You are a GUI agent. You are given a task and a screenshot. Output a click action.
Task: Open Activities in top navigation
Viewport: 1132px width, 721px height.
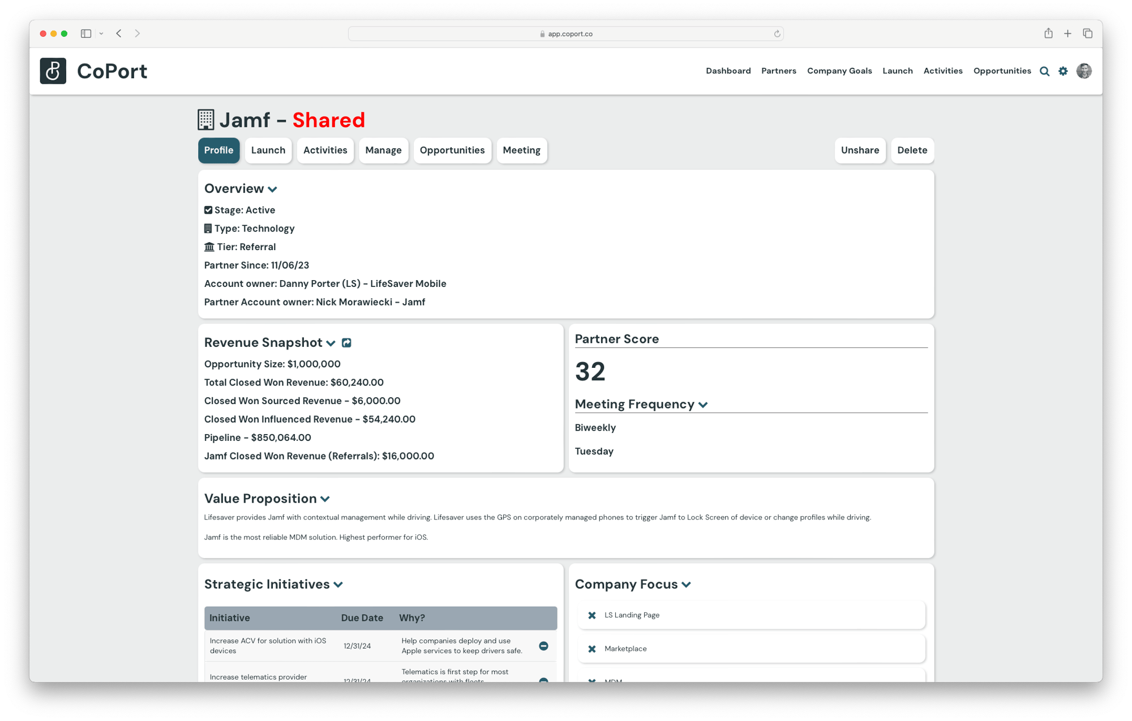tap(943, 71)
